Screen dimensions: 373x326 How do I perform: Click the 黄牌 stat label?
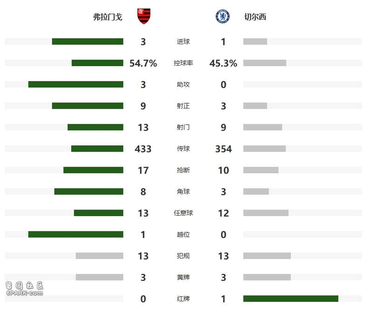183,277
